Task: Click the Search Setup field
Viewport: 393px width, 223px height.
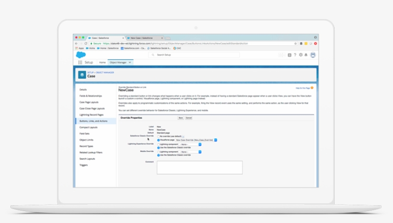Action: pyautogui.click(x=196, y=55)
